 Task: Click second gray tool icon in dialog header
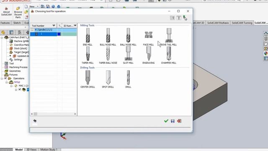179,18
